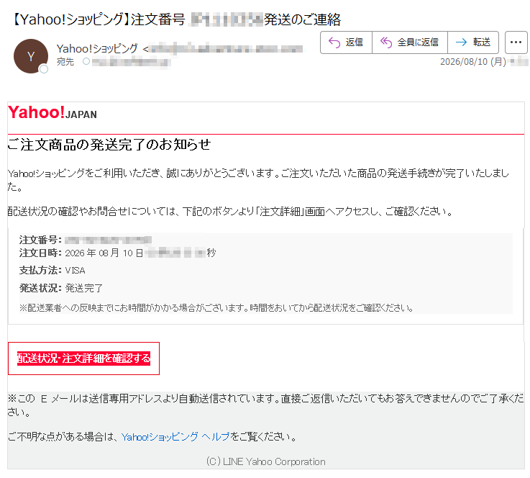Click the 宛先 recipient label

pos(65,62)
